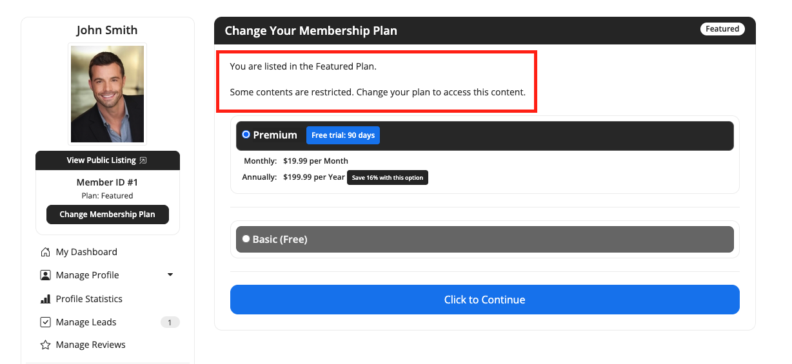Click the person icon beside Manage Profile
This screenshot has width=792, height=364.
click(x=45, y=275)
